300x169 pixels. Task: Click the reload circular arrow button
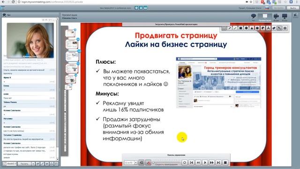pos(185,163)
